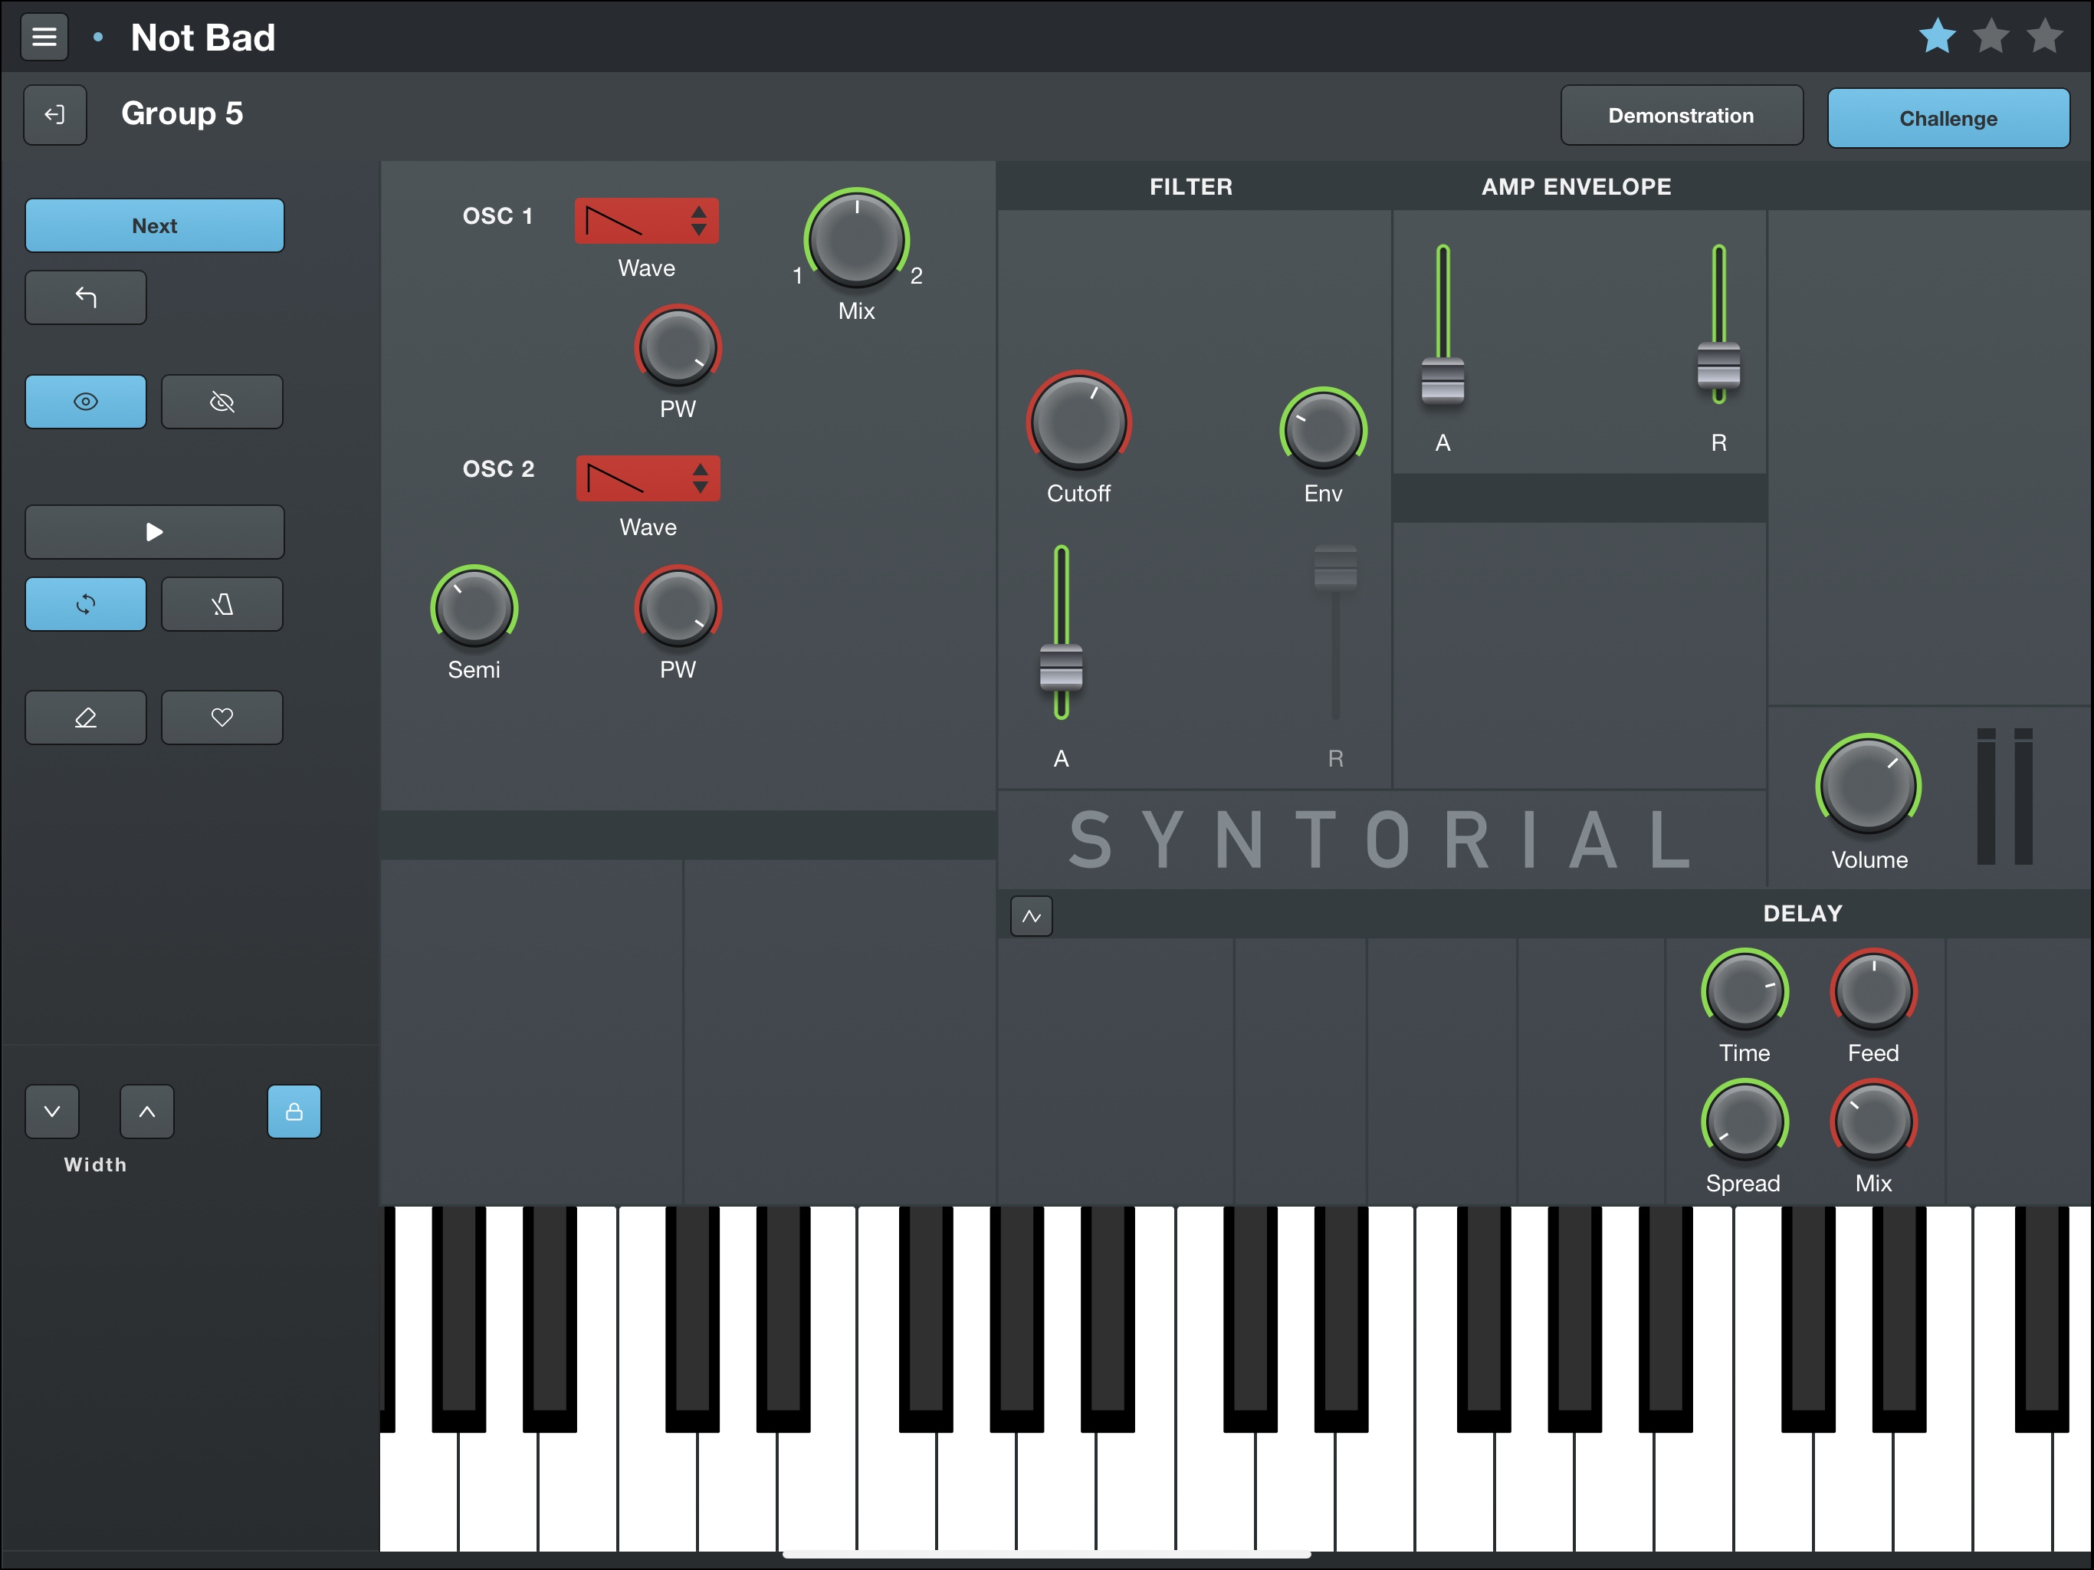Click the Not Bad lesson title
Image resolution: width=2094 pixels, height=1570 pixels.
pyautogui.click(x=202, y=38)
